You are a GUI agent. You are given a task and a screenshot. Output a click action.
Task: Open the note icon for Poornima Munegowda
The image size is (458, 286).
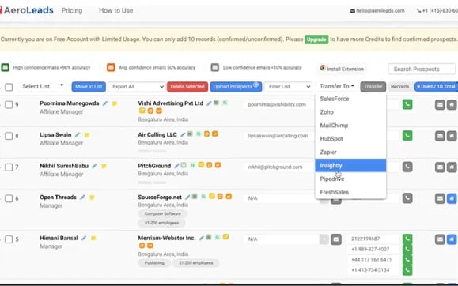tap(115, 103)
